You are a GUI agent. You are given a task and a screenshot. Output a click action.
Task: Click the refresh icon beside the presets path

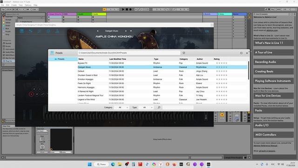coord(184,53)
